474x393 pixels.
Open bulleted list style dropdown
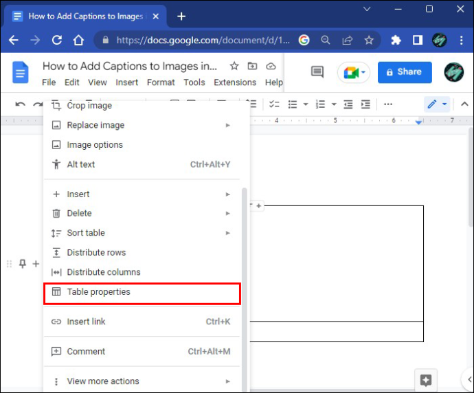(x=306, y=104)
